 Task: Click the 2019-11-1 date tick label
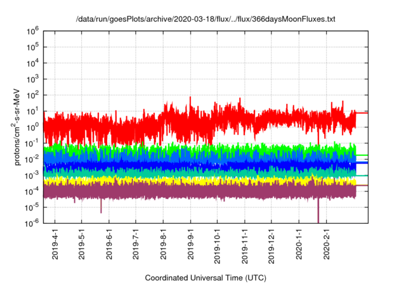point(245,246)
